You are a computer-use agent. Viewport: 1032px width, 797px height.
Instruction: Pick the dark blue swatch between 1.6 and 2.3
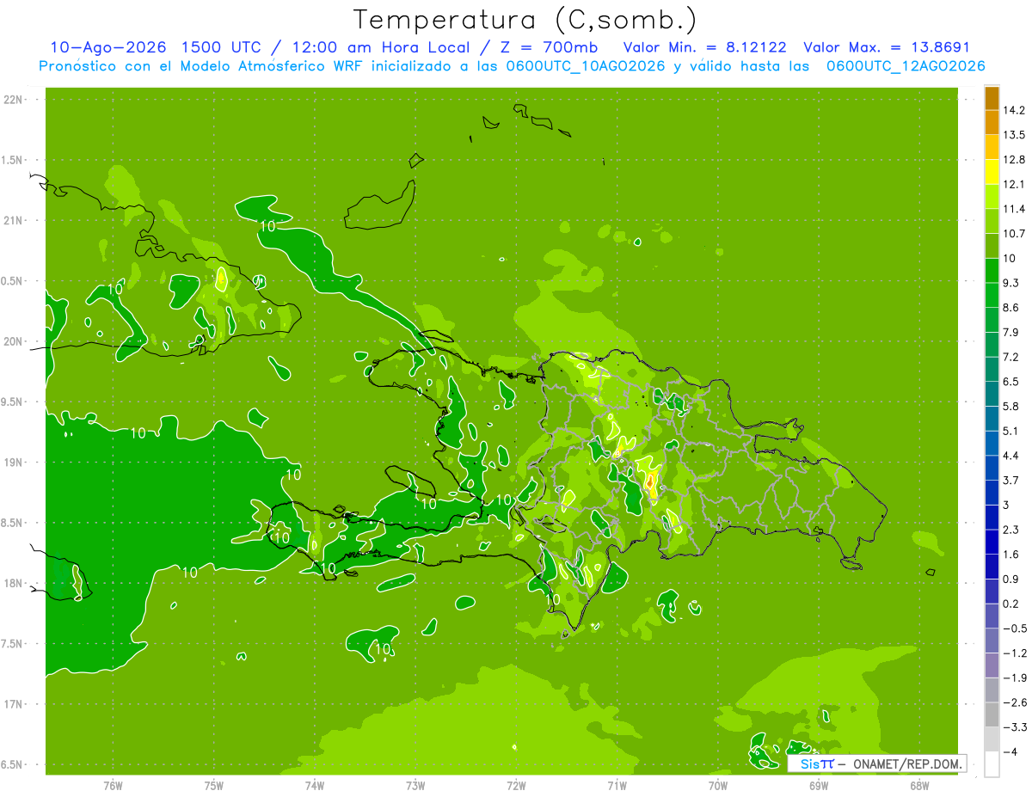(x=992, y=542)
